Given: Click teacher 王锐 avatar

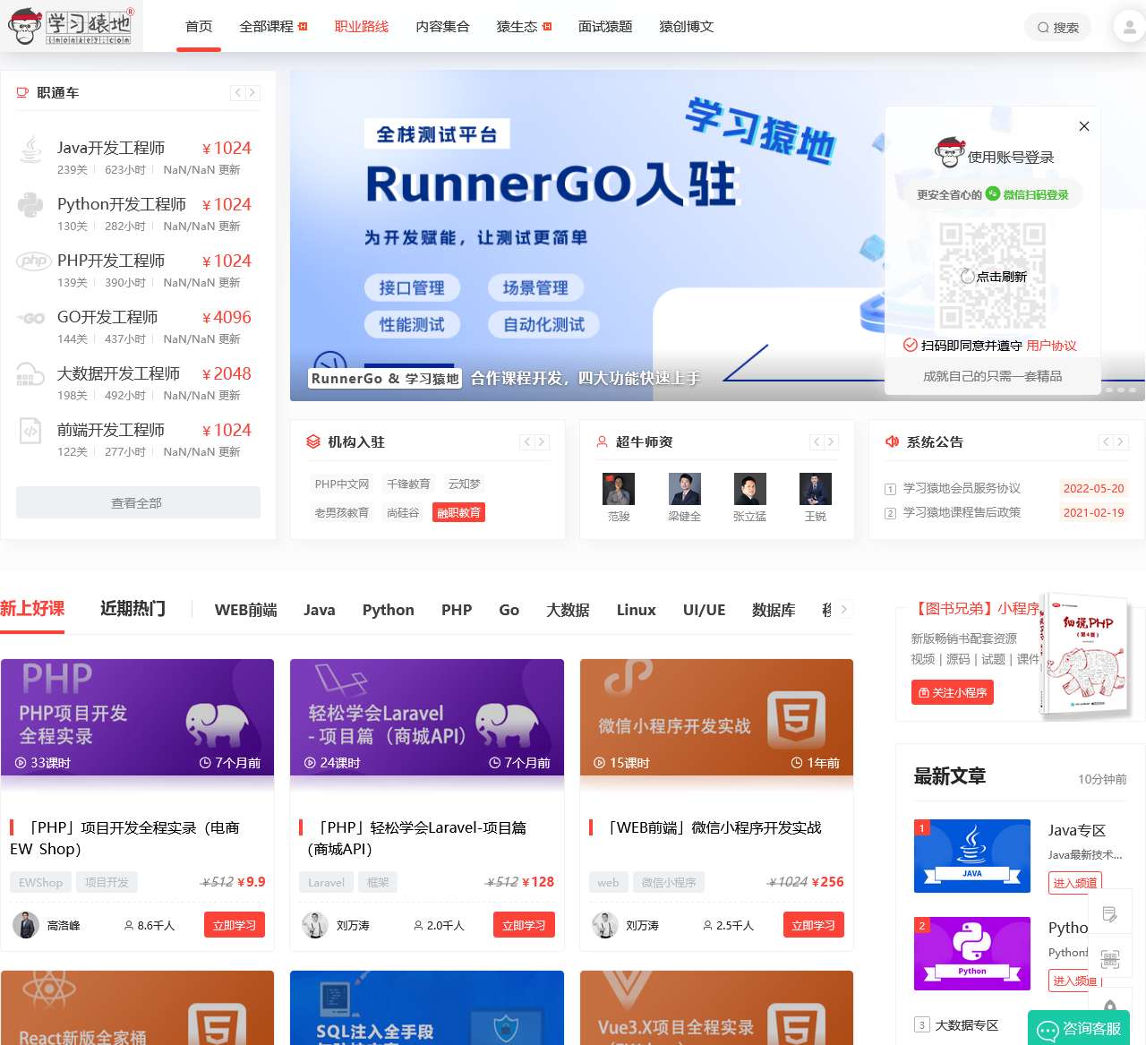Looking at the screenshot, I should pos(816,489).
